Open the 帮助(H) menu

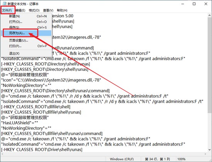coord(62,10)
